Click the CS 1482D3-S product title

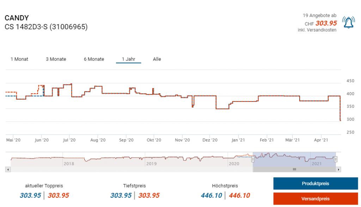pos(46,27)
